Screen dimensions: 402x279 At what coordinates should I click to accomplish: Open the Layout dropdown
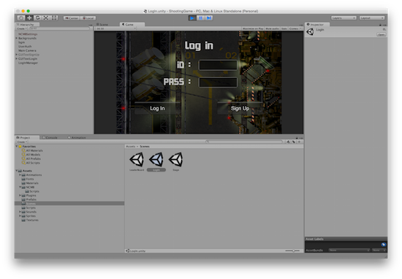[x=372, y=18]
